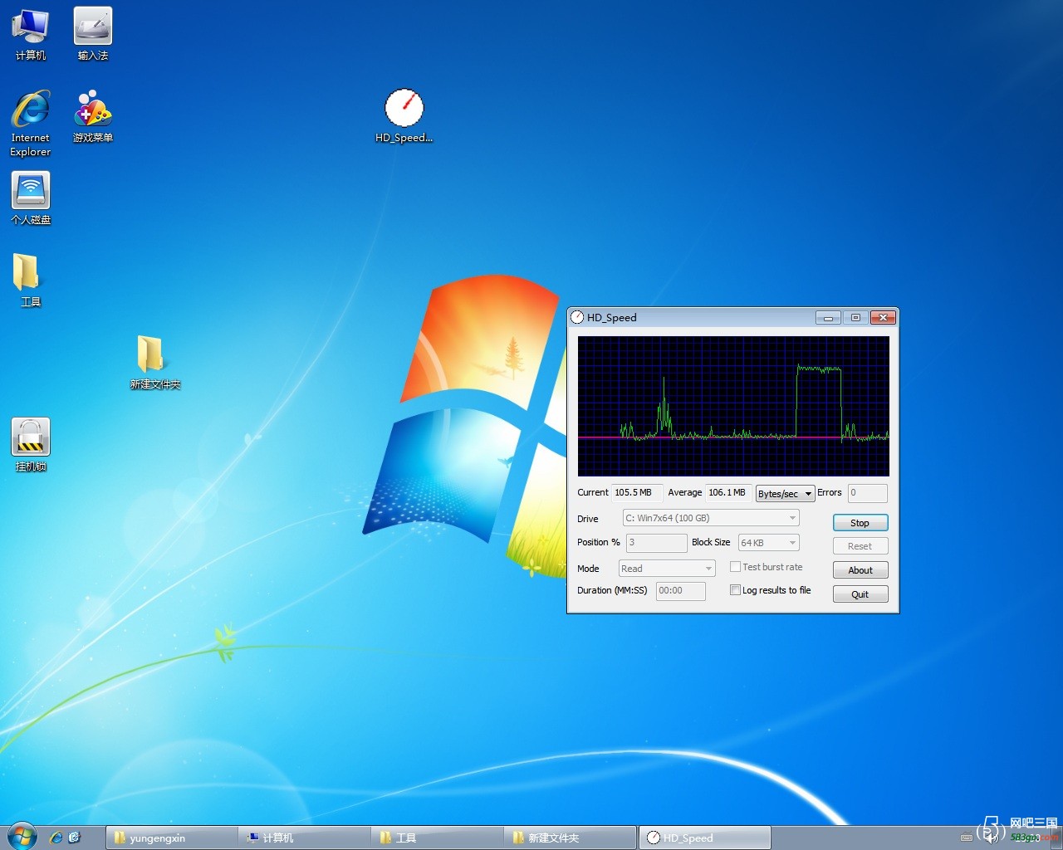Open the Block Size dropdown
The height and width of the screenshot is (850, 1063).
pos(769,543)
